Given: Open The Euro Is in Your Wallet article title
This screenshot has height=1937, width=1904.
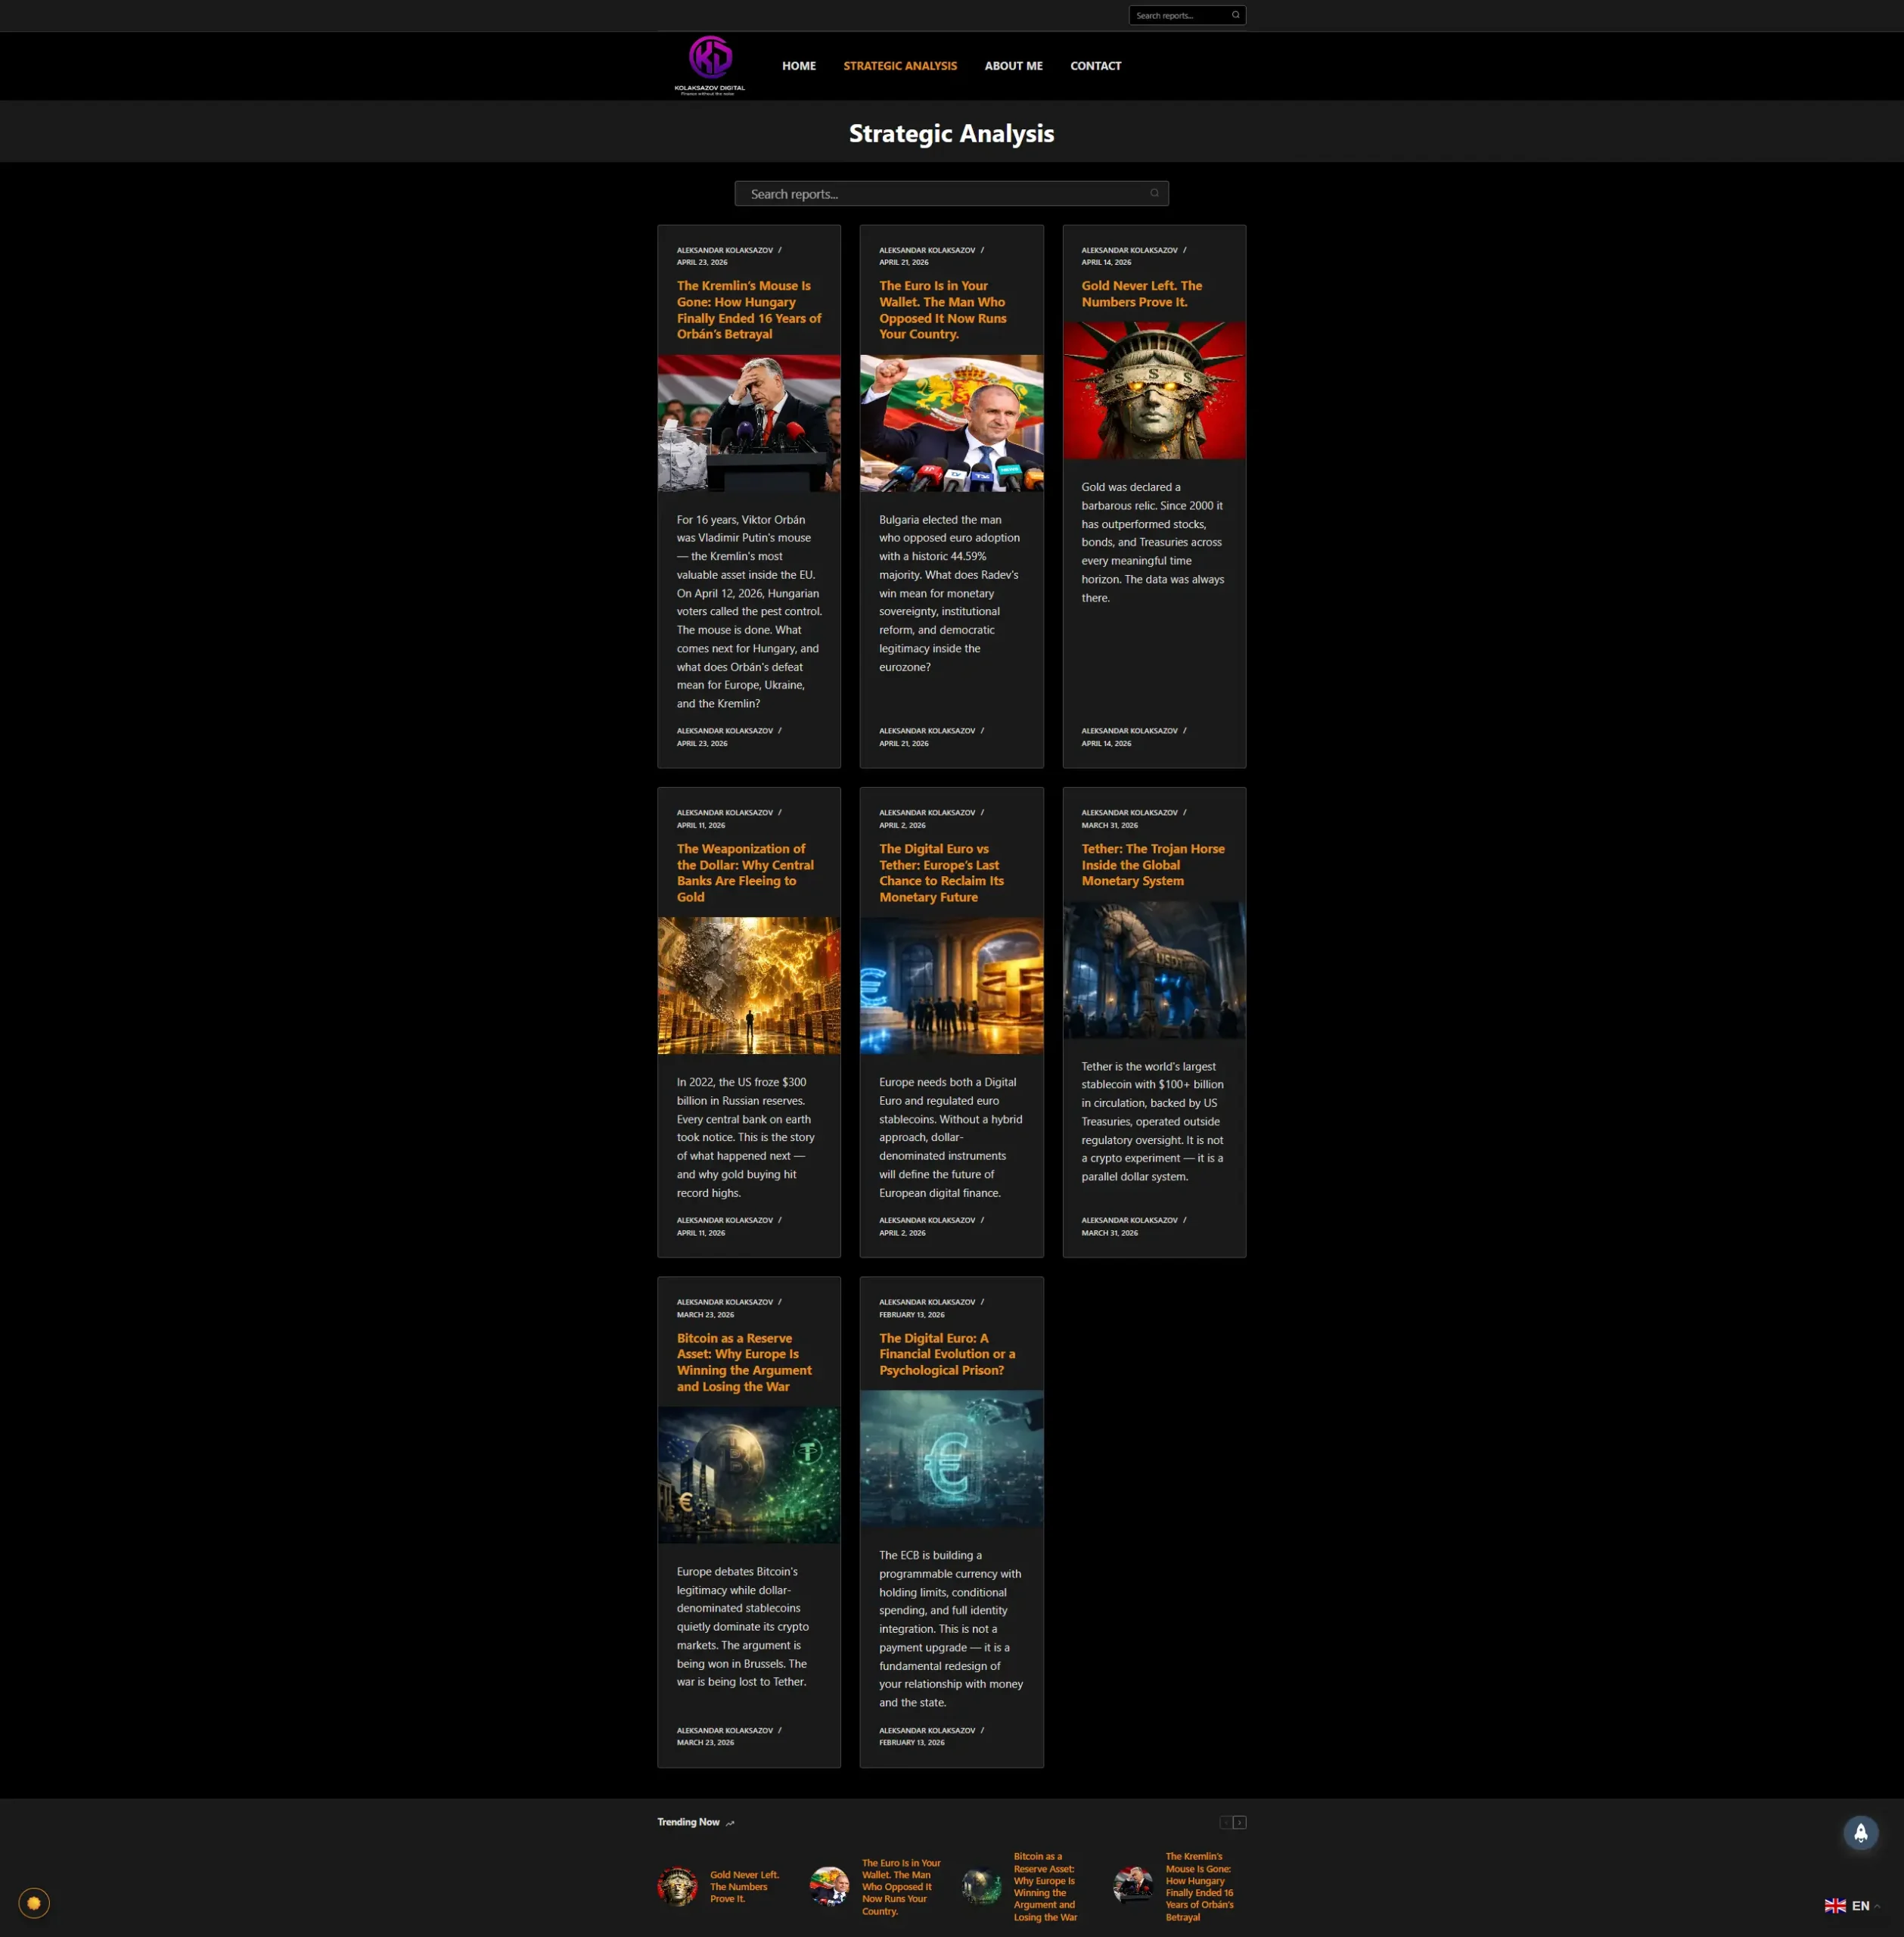Looking at the screenshot, I should [942, 310].
